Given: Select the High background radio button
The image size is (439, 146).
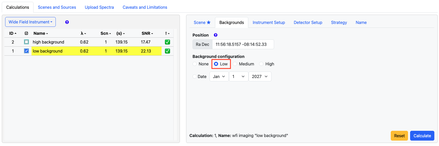Looking at the screenshot, I should click(x=261, y=64).
